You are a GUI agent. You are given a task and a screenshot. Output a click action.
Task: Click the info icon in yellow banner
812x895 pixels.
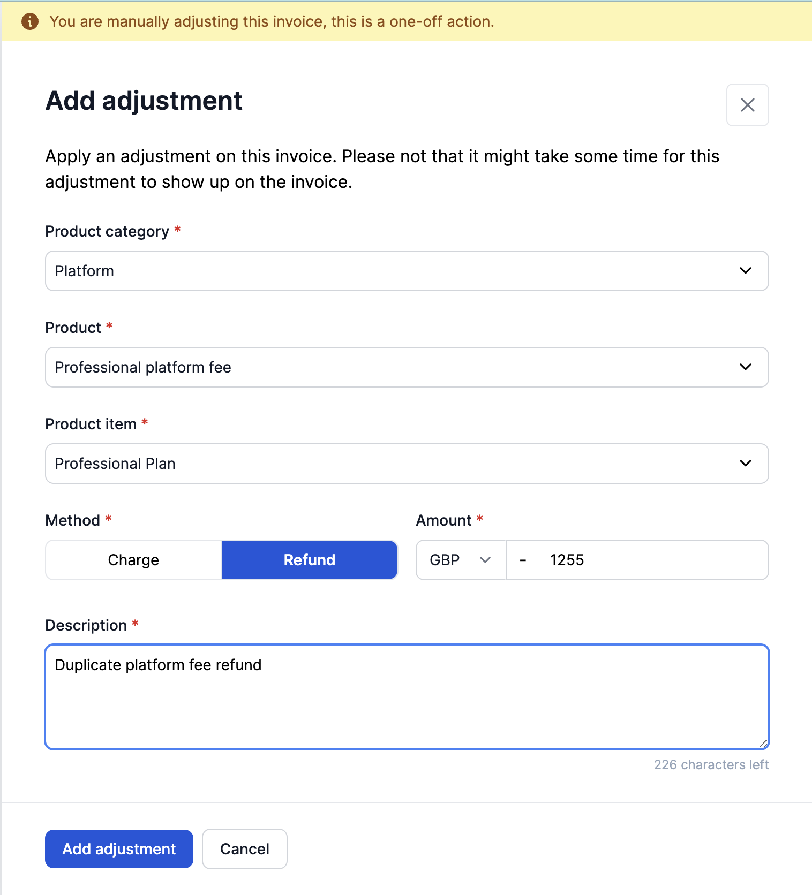30,21
